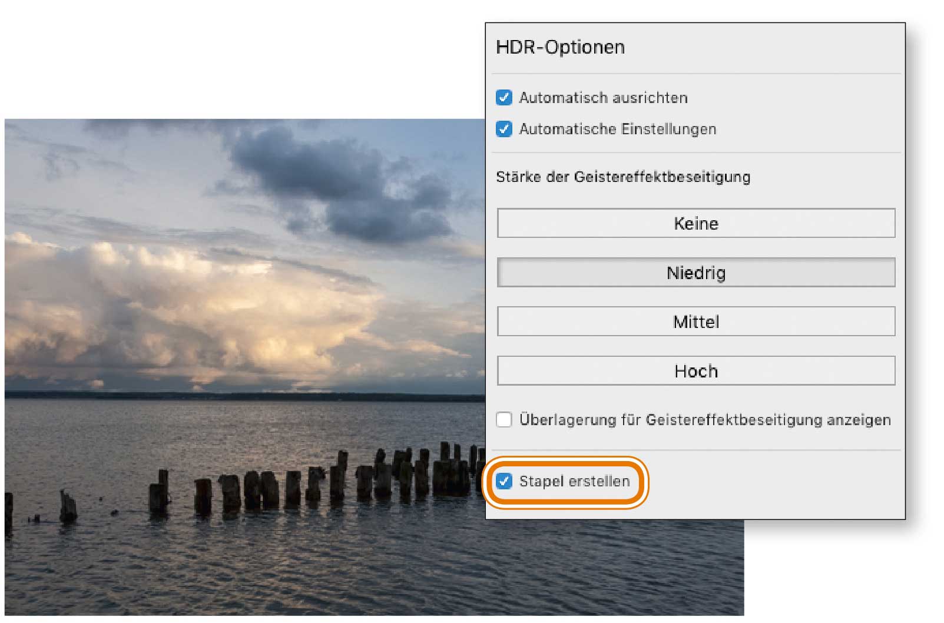Click the Stapel erstellen label text
This screenshot has height=623, width=944.
[574, 481]
